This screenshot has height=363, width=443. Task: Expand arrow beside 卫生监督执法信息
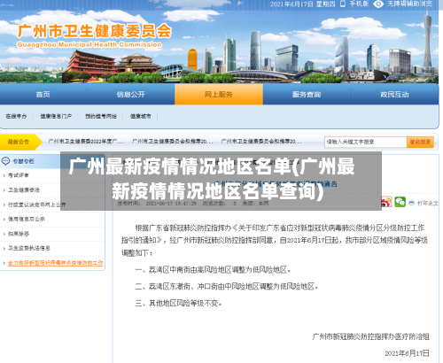click(x=4, y=248)
